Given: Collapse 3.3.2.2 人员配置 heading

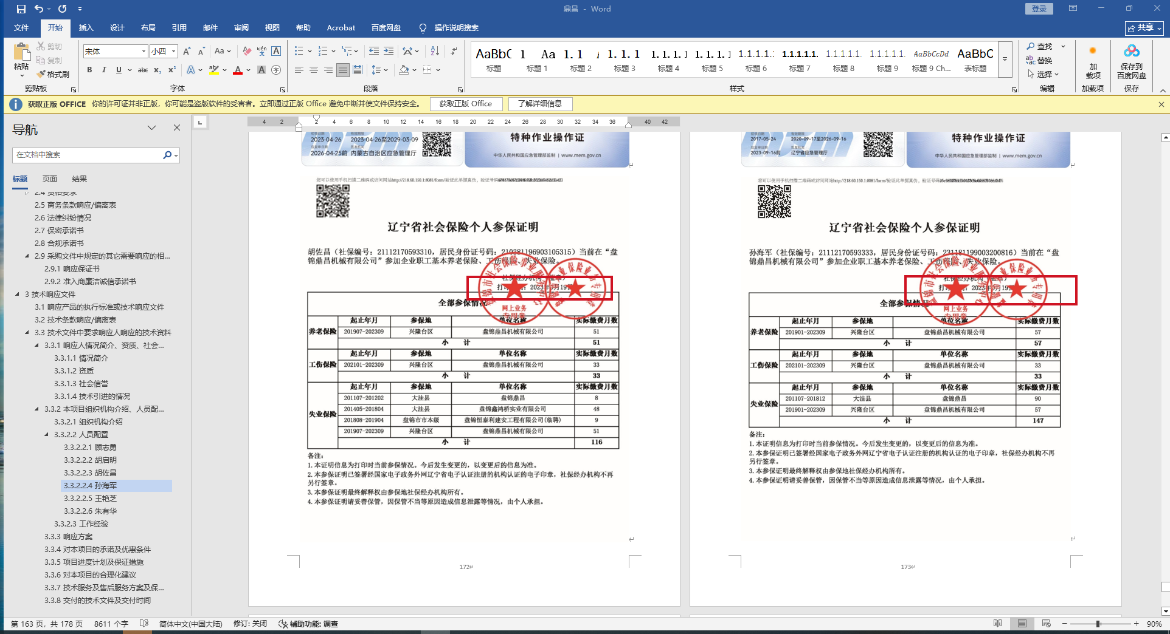Looking at the screenshot, I should pyautogui.click(x=47, y=434).
